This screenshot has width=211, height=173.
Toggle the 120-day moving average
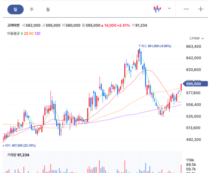point(37,33)
